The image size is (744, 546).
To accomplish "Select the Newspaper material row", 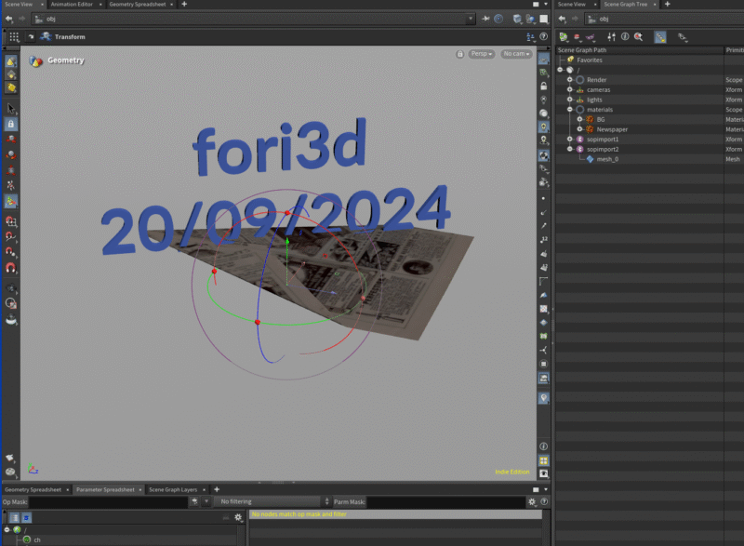I will point(611,129).
